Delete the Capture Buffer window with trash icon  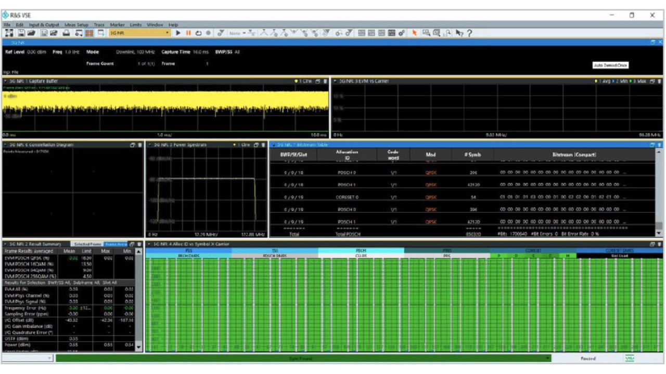(325, 81)
